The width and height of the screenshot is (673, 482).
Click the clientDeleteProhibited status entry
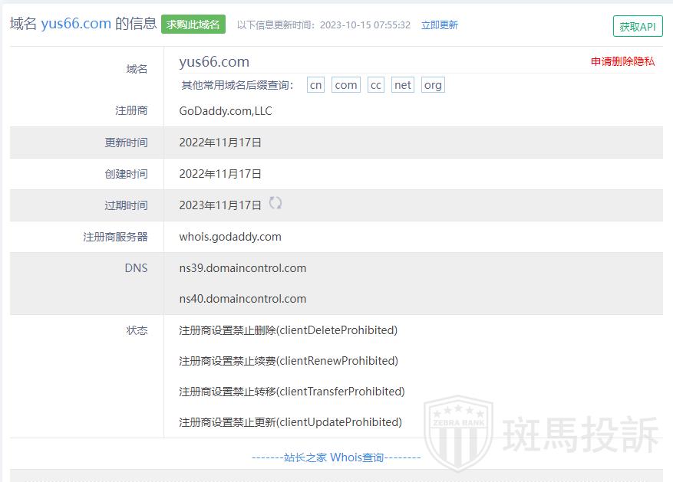pos(288,330)
